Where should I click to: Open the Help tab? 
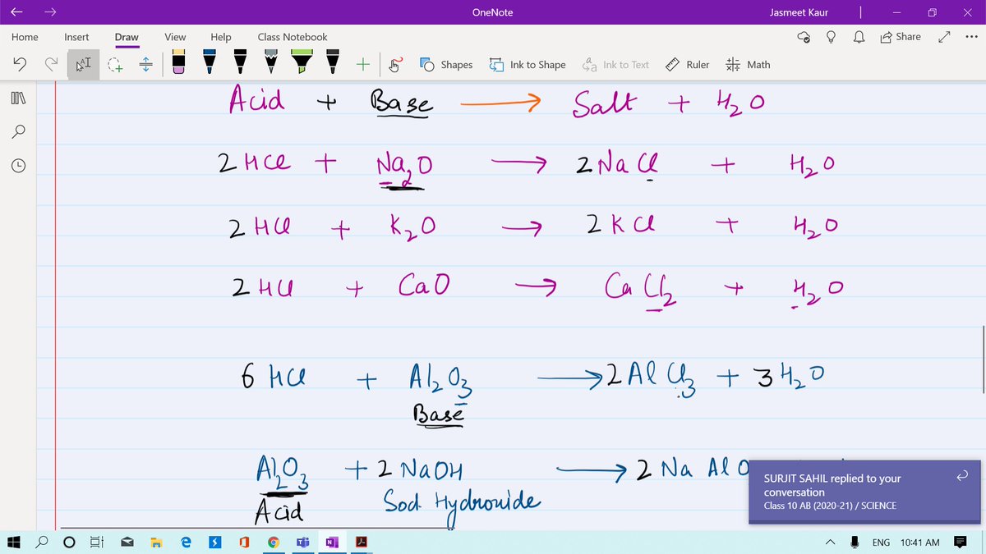click(221, 37)
